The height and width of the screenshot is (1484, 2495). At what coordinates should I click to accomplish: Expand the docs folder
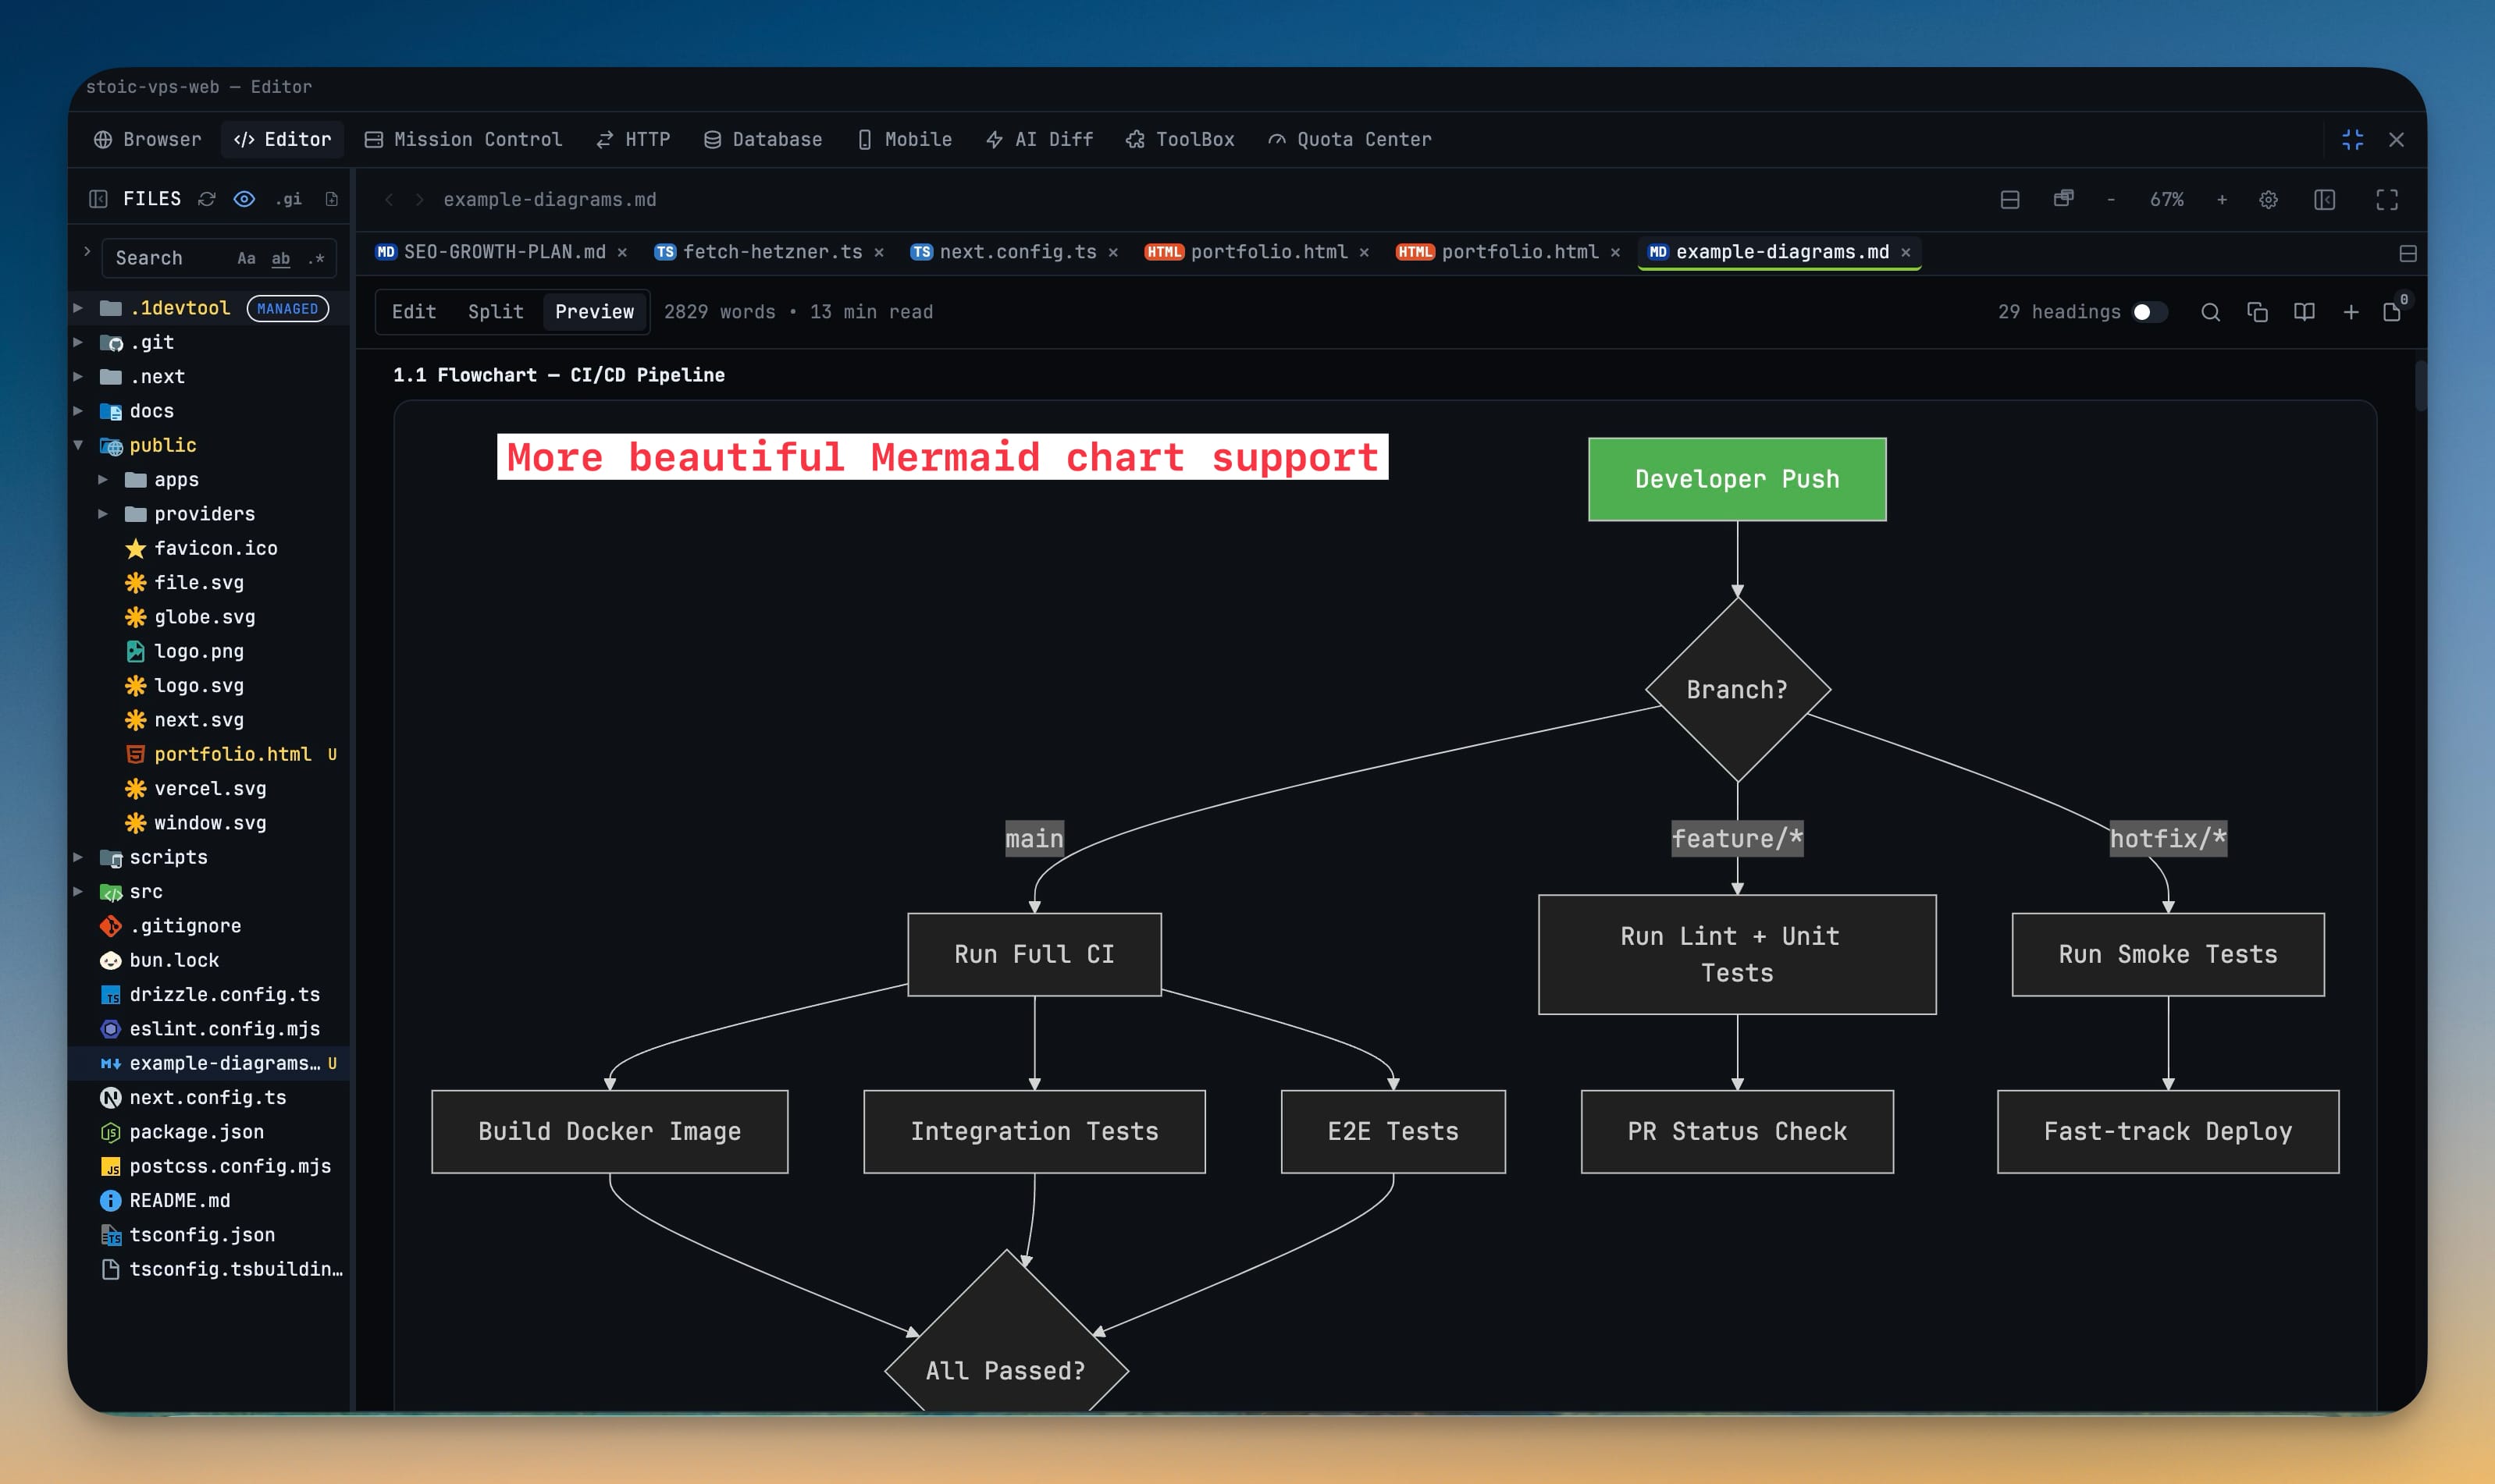click(x=78, y=411)
